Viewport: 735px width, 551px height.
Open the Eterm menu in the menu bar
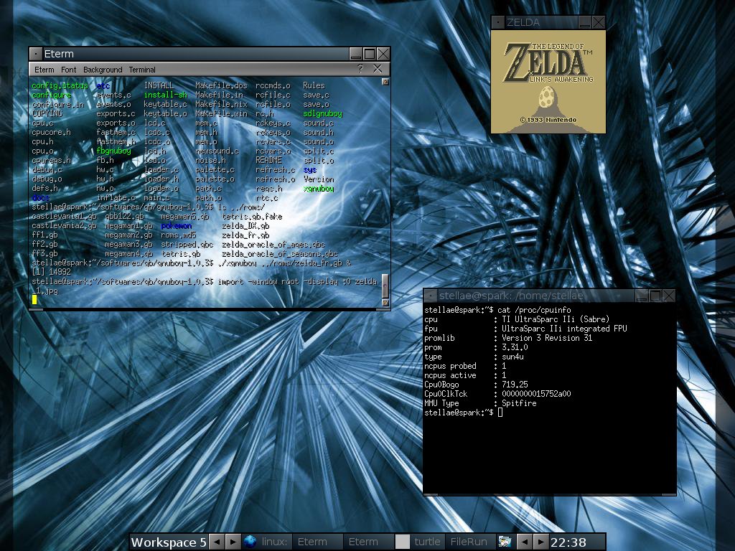44,70
